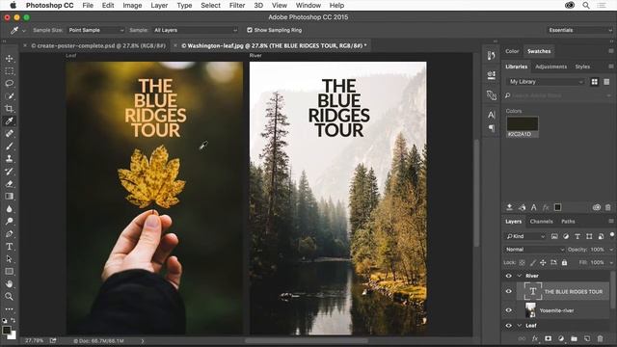617x347 pixels.
Task: Click the foreground color swatch
Action: coord(7,330)
